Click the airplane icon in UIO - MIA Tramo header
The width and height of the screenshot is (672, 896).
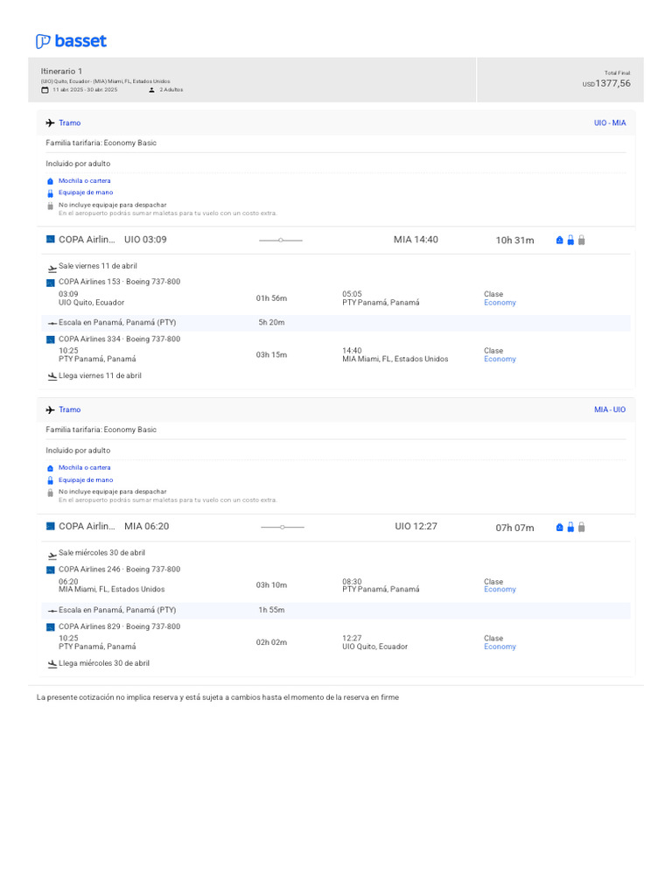click(50, 122)
